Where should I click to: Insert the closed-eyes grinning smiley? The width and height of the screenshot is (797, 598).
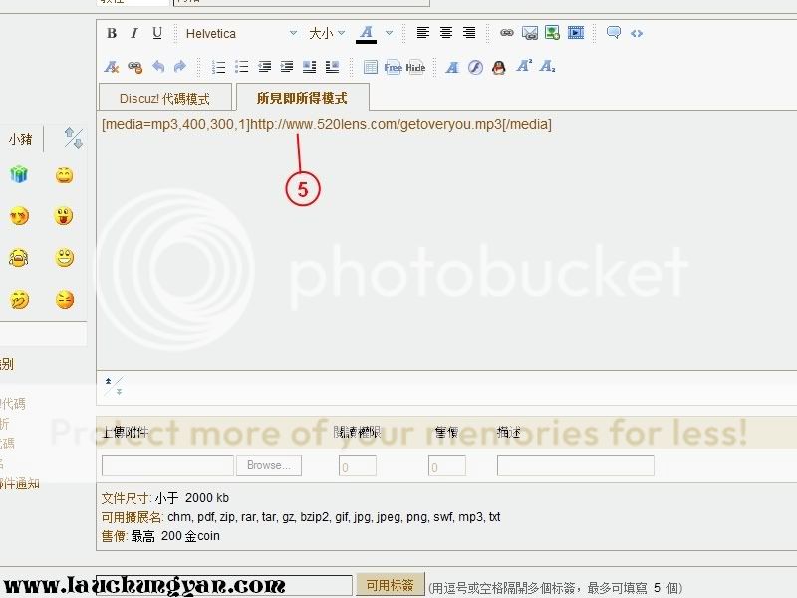pyautogui.click(x=64, y=175)
